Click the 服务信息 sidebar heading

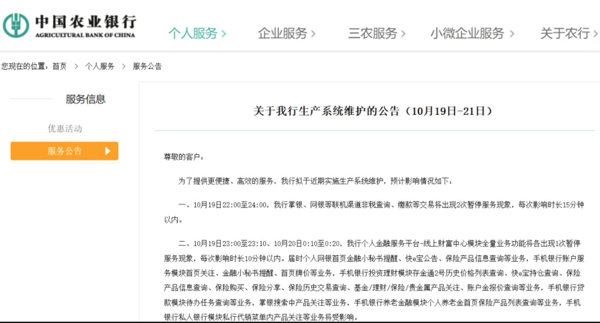click(x=85, y=99)
